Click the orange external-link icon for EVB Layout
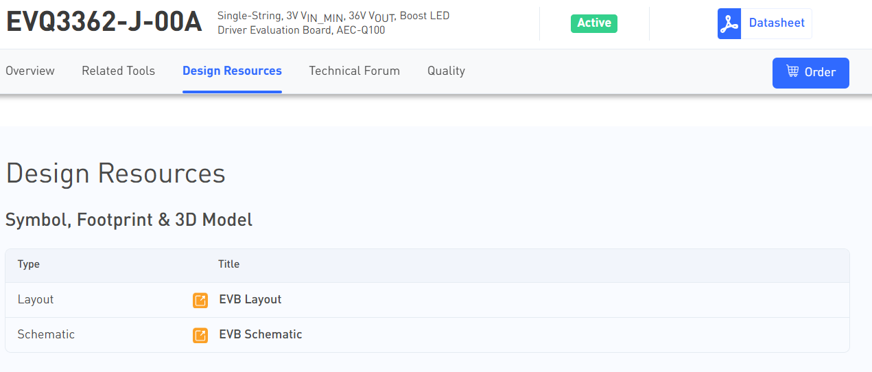The height and width of the screenshot is (372, 872). pos(200,300)
